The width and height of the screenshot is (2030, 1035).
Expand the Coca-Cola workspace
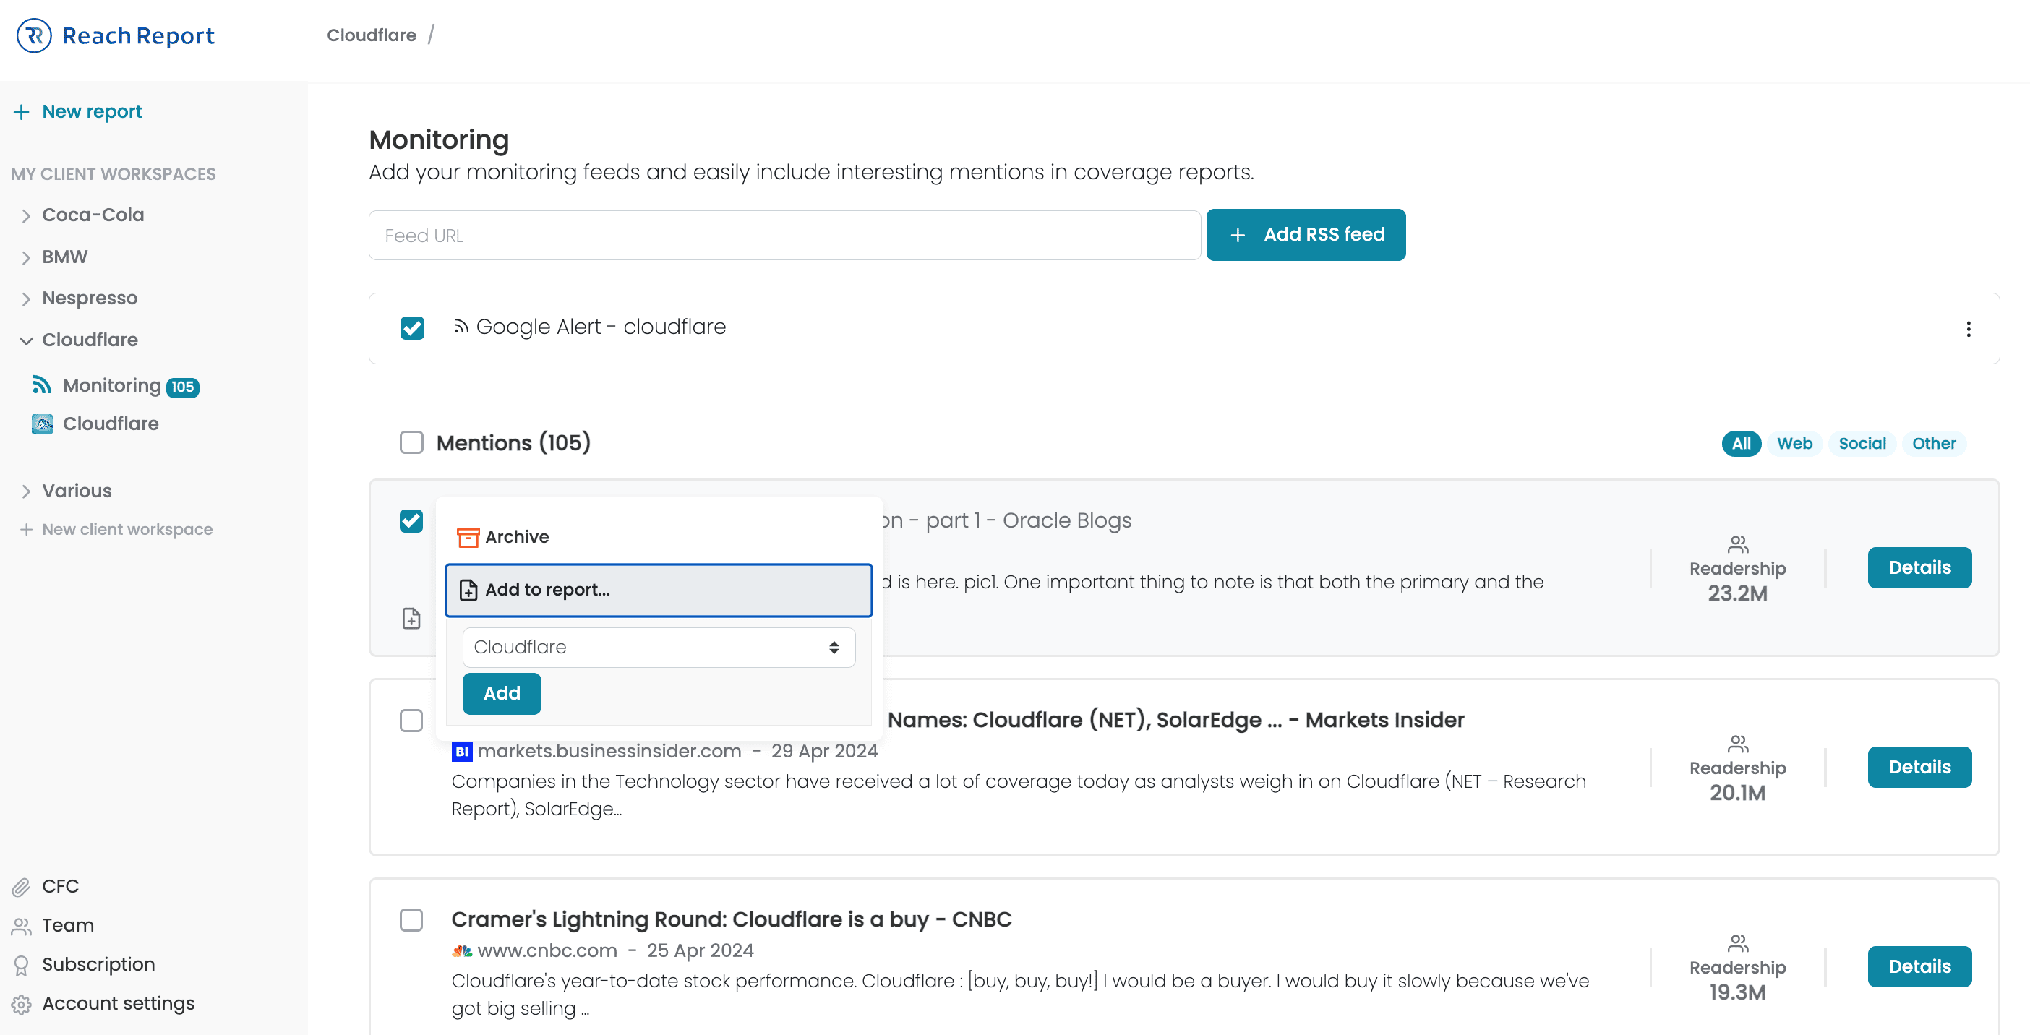tap(26, 216)
